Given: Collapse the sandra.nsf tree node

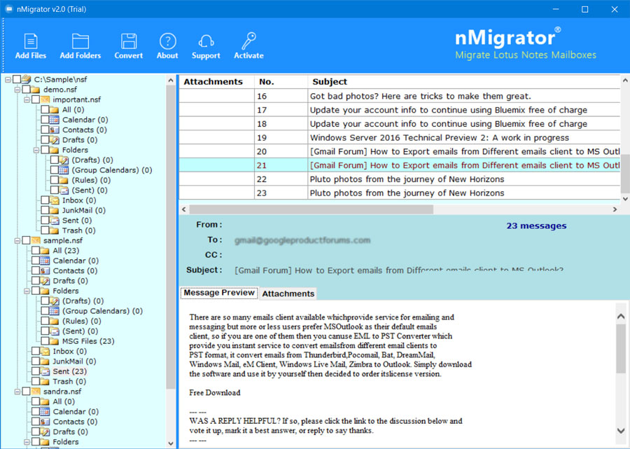Looking at the screenshot, I should [17, 392].
